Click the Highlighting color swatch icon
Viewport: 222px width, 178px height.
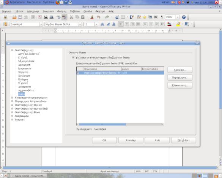178,24
